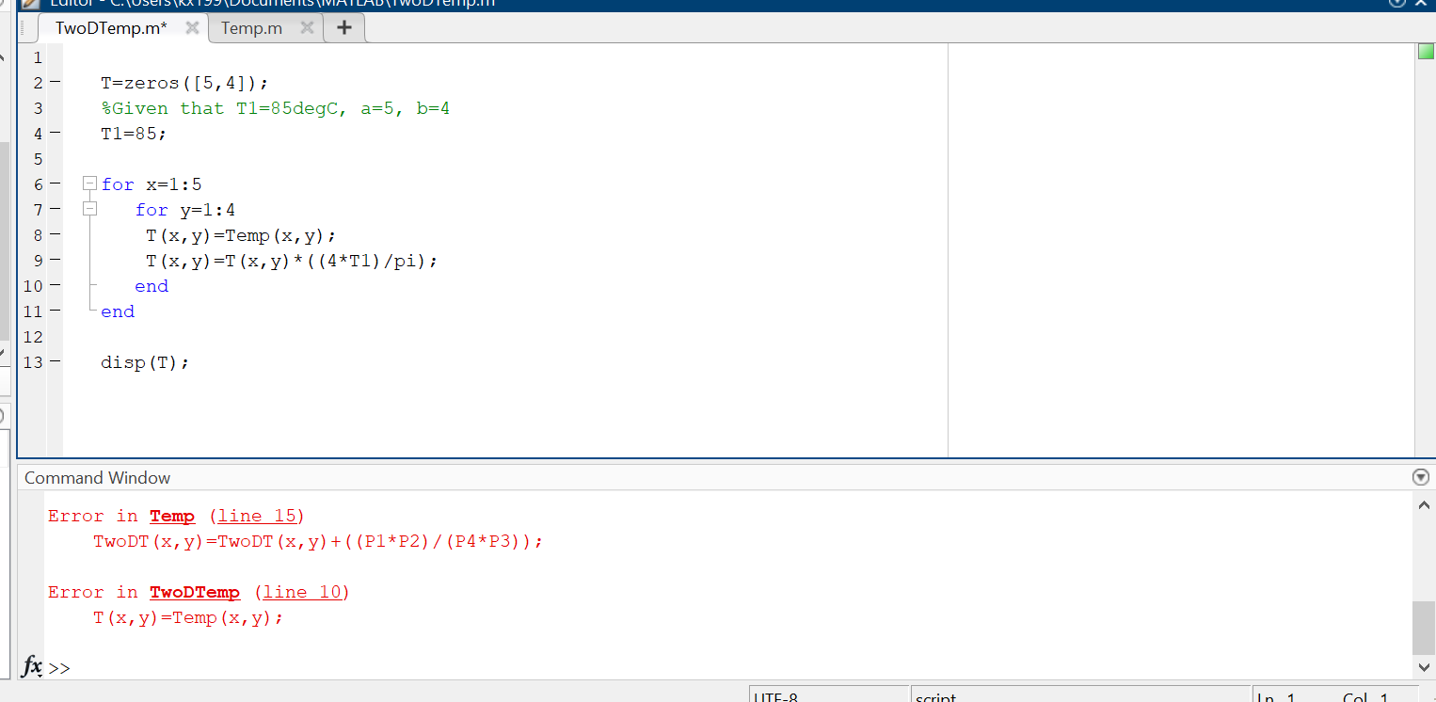Click the scrollbar down-arrow in the Command Window
1436x702 pixels.
[x=1424, y=669]
